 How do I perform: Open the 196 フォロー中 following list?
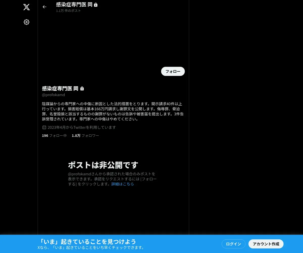click(x=54, y=136)
